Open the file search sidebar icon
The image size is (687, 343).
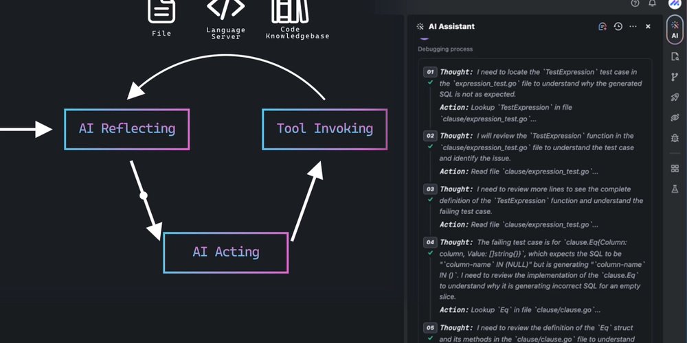pos(675,56)
